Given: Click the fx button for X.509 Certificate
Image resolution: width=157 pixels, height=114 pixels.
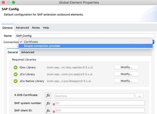Looking at the screenshot, I should tap(48, 96).
